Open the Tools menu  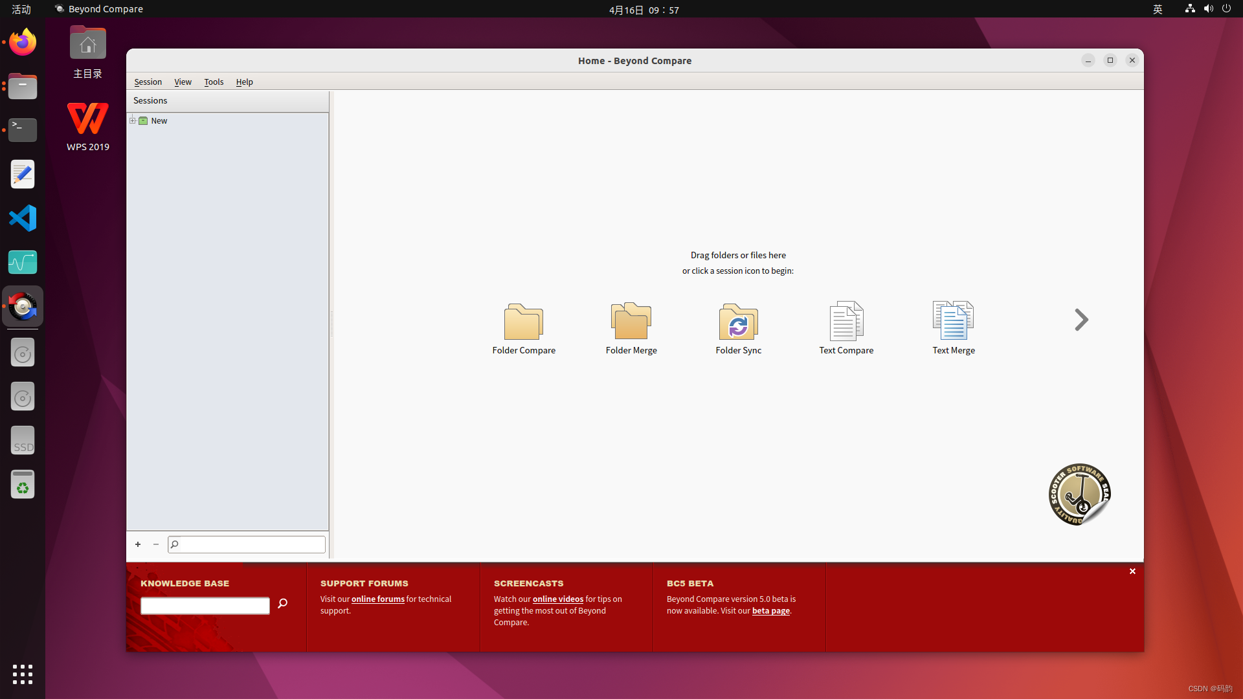click(214, 82)
